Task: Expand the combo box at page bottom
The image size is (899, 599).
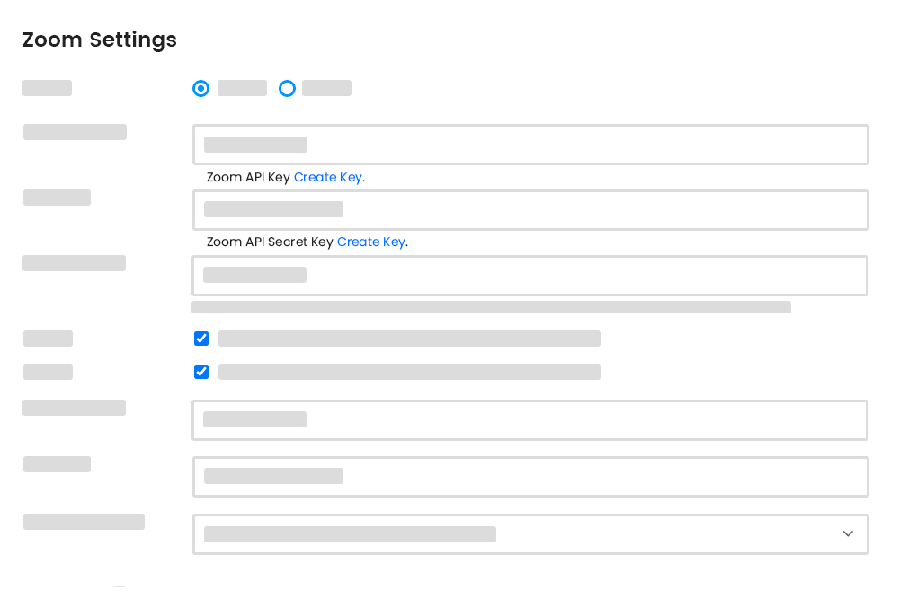Action: (530, 533)
